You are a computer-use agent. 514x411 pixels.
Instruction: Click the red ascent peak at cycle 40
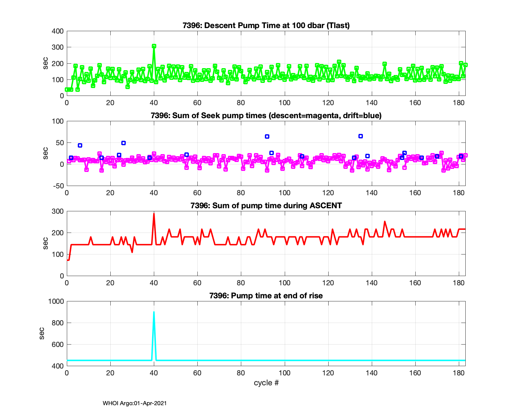coord(154,214)
